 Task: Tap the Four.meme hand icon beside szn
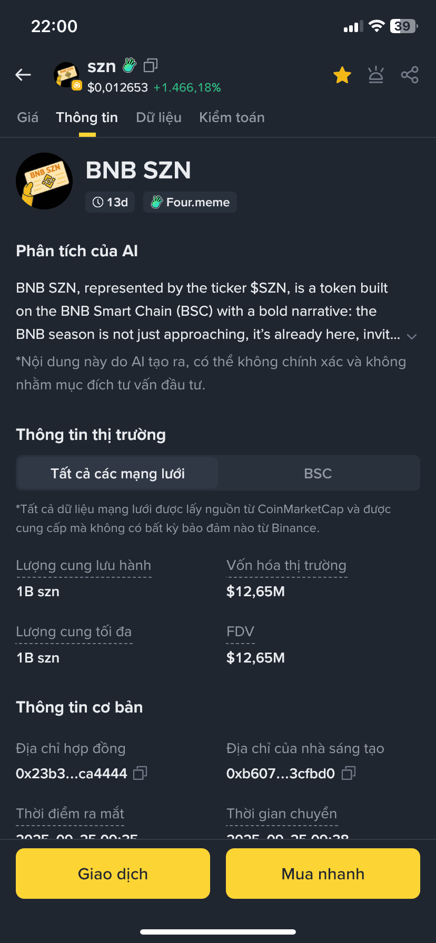(130, 65)
